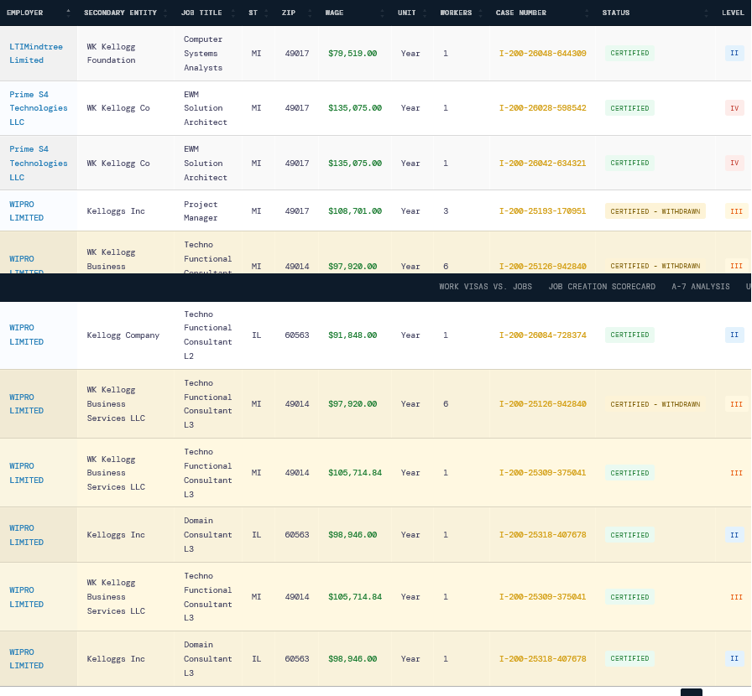Screen dimensions: 752x696
Task: Click level II badge in Kellogg Company row
Action: click(x=734, y=335)
